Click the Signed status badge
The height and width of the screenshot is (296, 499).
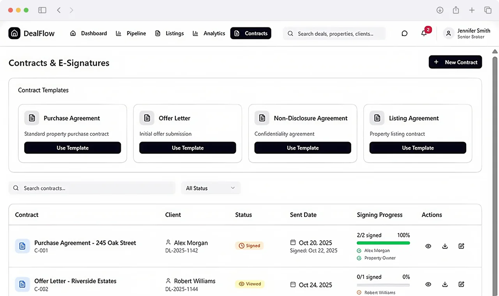(x=249, y=246)
